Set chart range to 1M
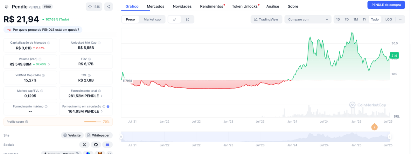The image size is (411, 154). click(356, 19)
